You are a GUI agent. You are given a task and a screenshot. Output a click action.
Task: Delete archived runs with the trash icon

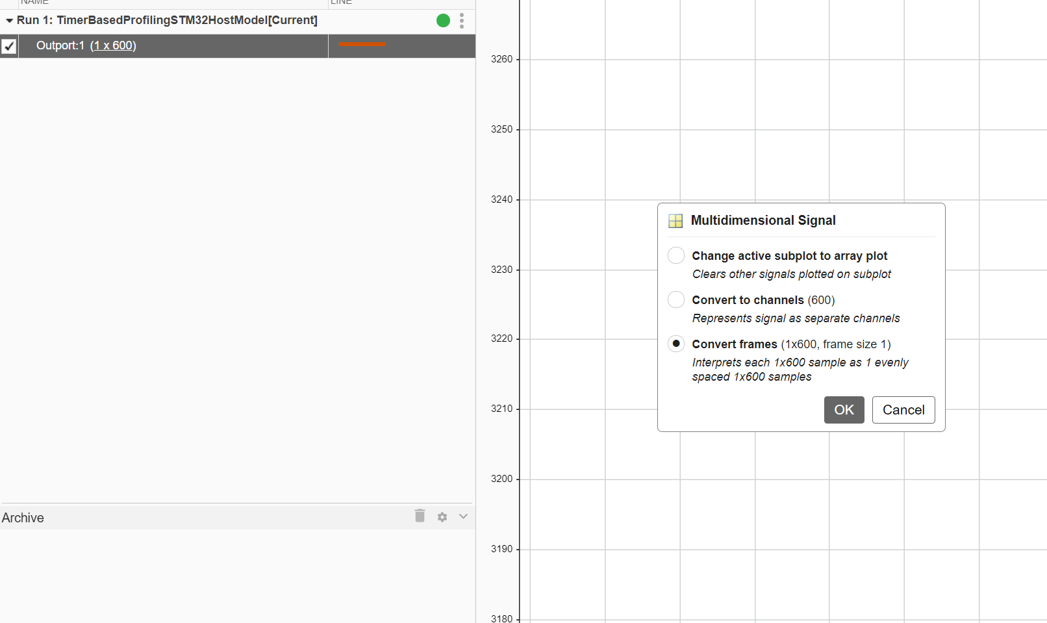(420, 516)
